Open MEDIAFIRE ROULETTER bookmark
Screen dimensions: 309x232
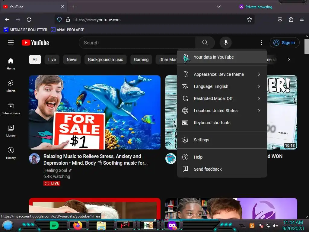pyautogui.click(x=25, y=30)
